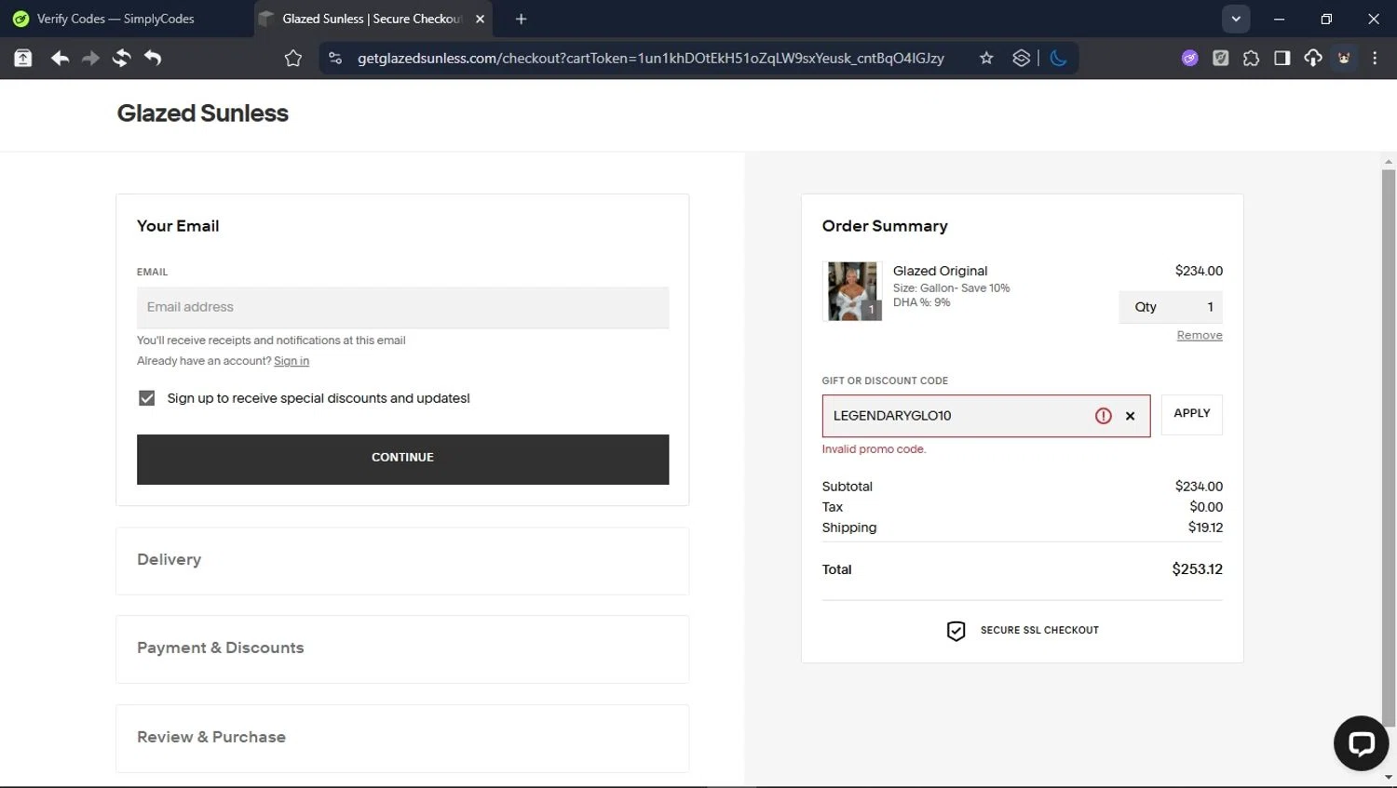The image size is (1397, 788).
Task: Click the Qty quantity field
Action: (x=1171, y=307)
